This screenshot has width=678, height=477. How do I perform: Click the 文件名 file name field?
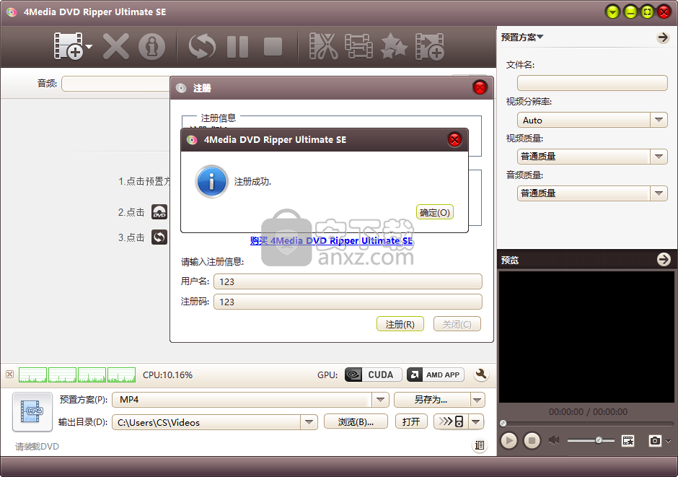(592, 83)
